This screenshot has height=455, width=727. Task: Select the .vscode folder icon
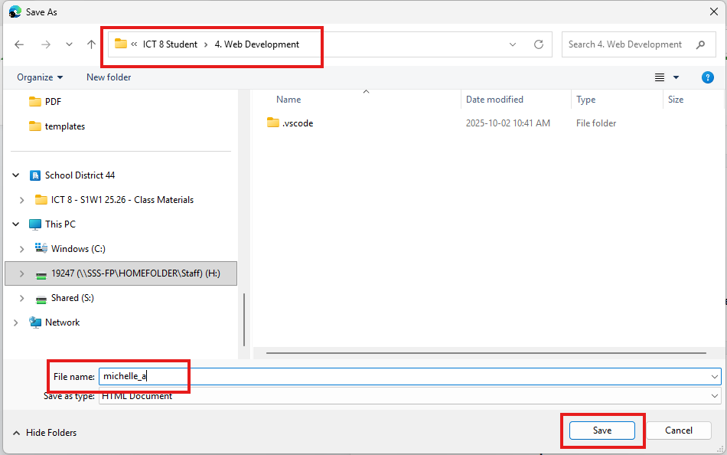pos(273,123)
